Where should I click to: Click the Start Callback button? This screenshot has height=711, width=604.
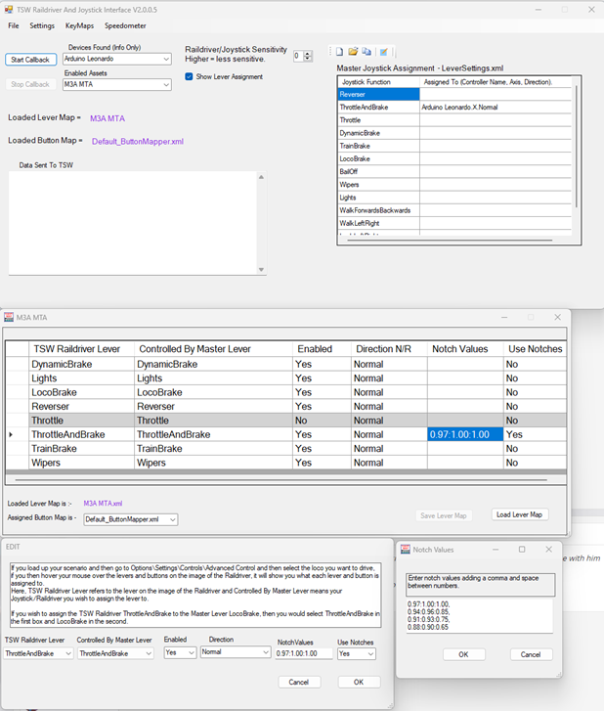point(31,60)
